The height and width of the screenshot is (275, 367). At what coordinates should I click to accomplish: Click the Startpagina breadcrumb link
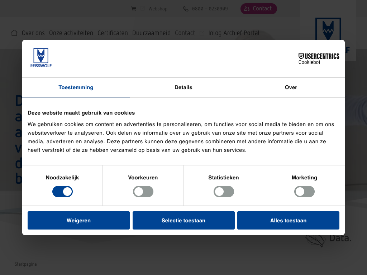click(x=25, y=264)
